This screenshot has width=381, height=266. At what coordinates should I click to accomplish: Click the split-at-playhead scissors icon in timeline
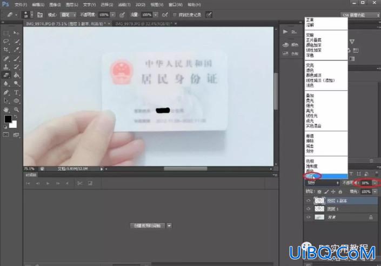point(79,183)
